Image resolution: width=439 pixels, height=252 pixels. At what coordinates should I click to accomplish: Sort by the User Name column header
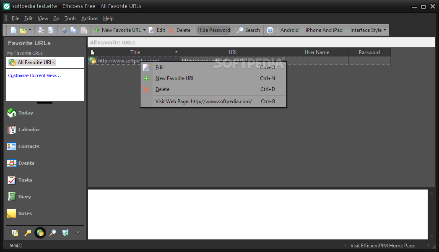317,52
